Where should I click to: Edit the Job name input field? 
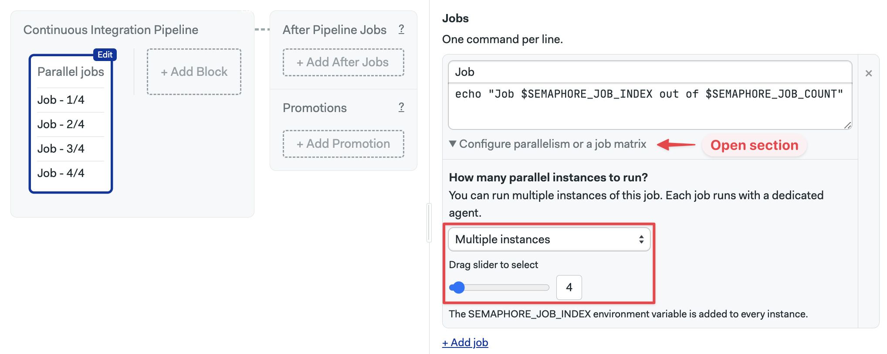650,72
